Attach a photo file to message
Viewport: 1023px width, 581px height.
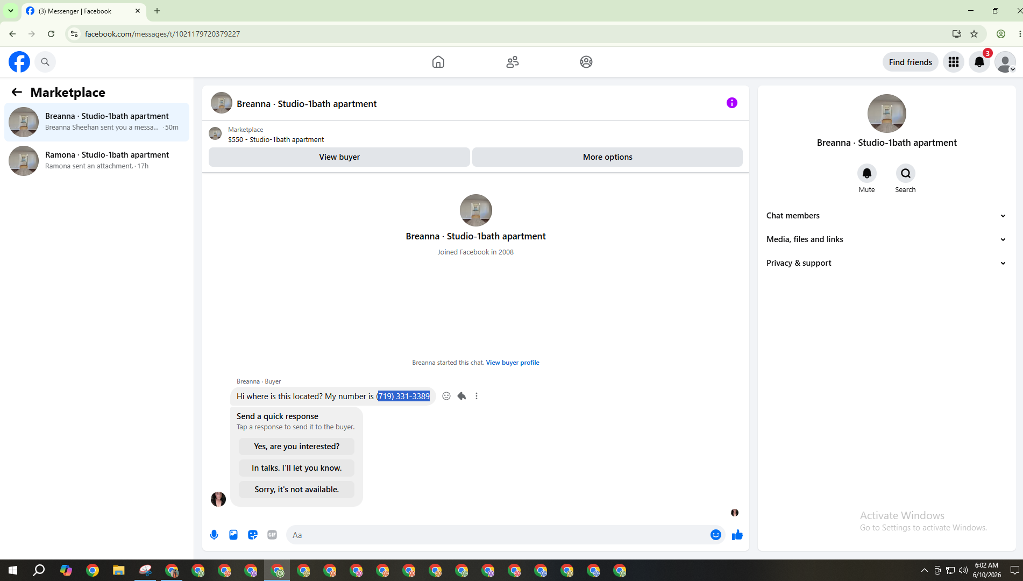[233, 535]
